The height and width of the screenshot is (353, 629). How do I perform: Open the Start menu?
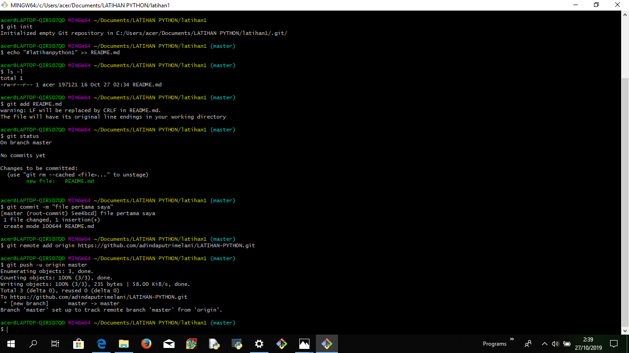[10, 343]
